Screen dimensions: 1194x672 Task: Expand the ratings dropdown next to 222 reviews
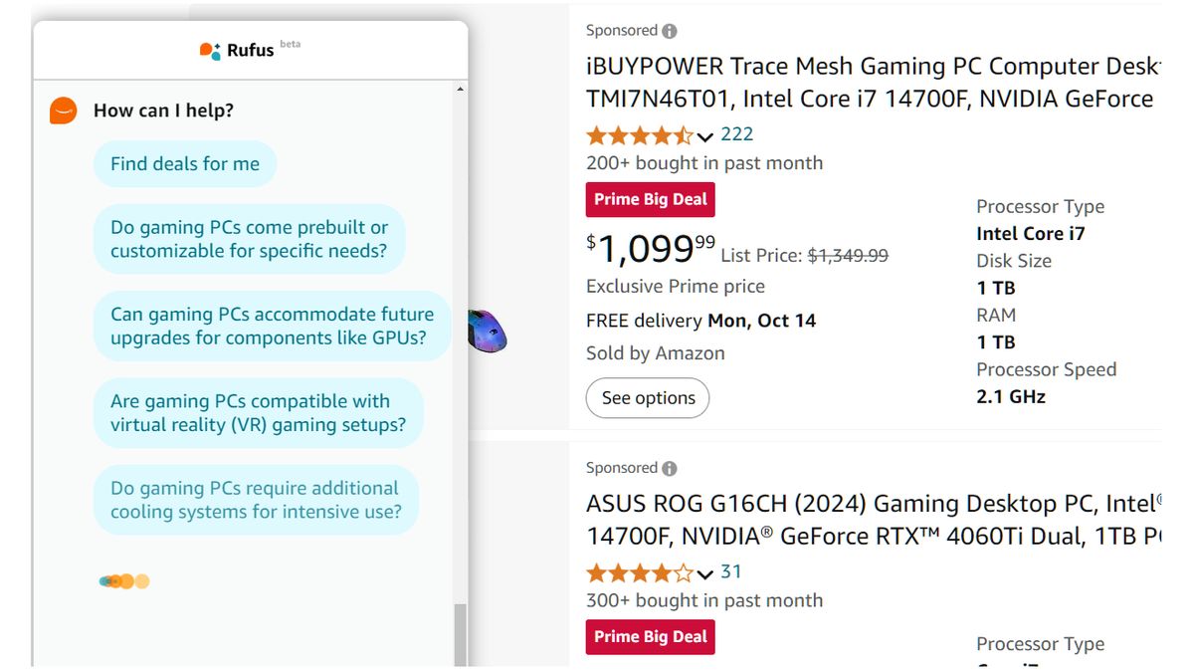pyautogui.click(x=705, y=136)
